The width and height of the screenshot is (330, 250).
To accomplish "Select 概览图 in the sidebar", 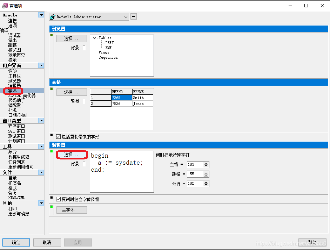I will click(x=14, y=50).
